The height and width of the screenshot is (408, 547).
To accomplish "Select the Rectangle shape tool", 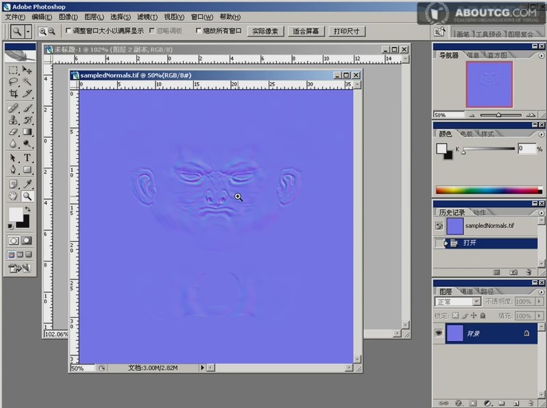I will pos(27,170).
